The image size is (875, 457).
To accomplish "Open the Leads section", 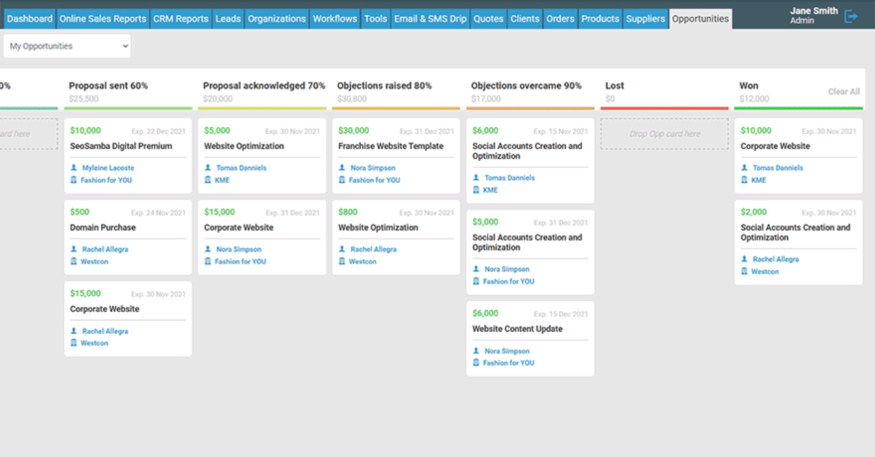I will click(x=228, y=18).
